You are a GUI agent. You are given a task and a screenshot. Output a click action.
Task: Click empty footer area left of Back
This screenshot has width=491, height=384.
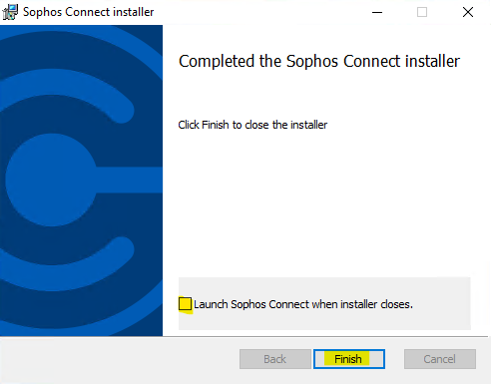[119, 359]
